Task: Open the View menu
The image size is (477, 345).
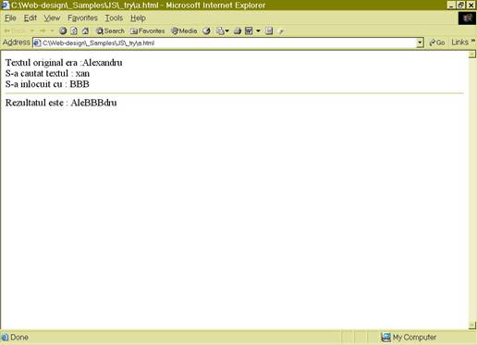Action: click(x=52, y=18)
